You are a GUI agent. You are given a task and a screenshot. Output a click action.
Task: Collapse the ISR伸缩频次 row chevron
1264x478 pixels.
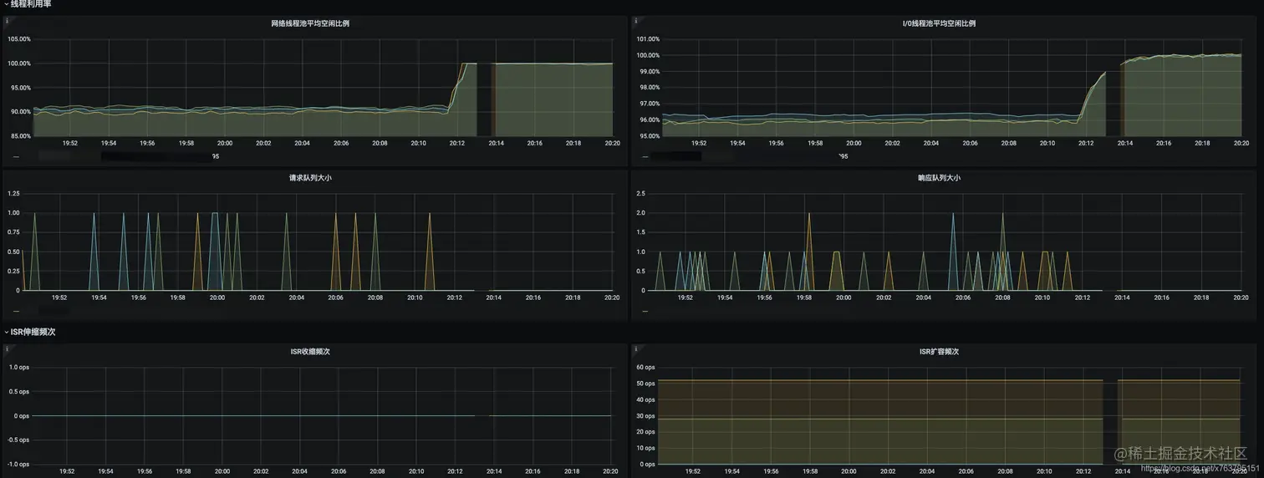(x=6, y=332)
